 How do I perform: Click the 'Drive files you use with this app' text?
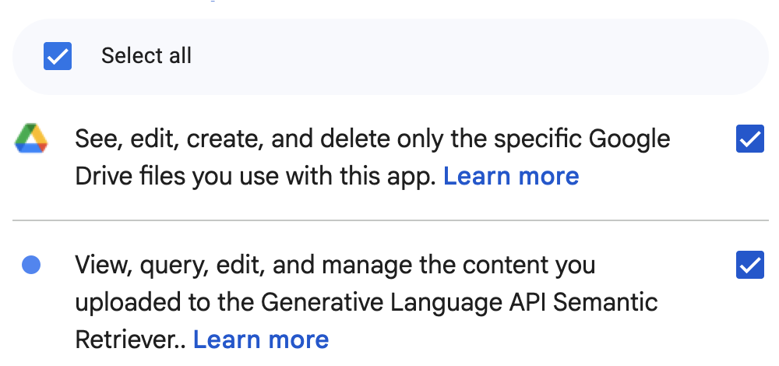[x=256, y=176]
